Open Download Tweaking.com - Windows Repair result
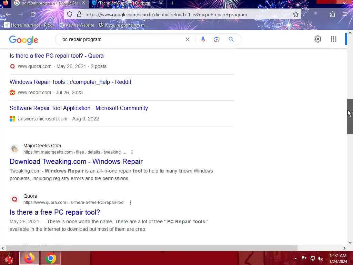Image resolution: width=353 pixels, height=265 pixels. [x=76, y=161]
